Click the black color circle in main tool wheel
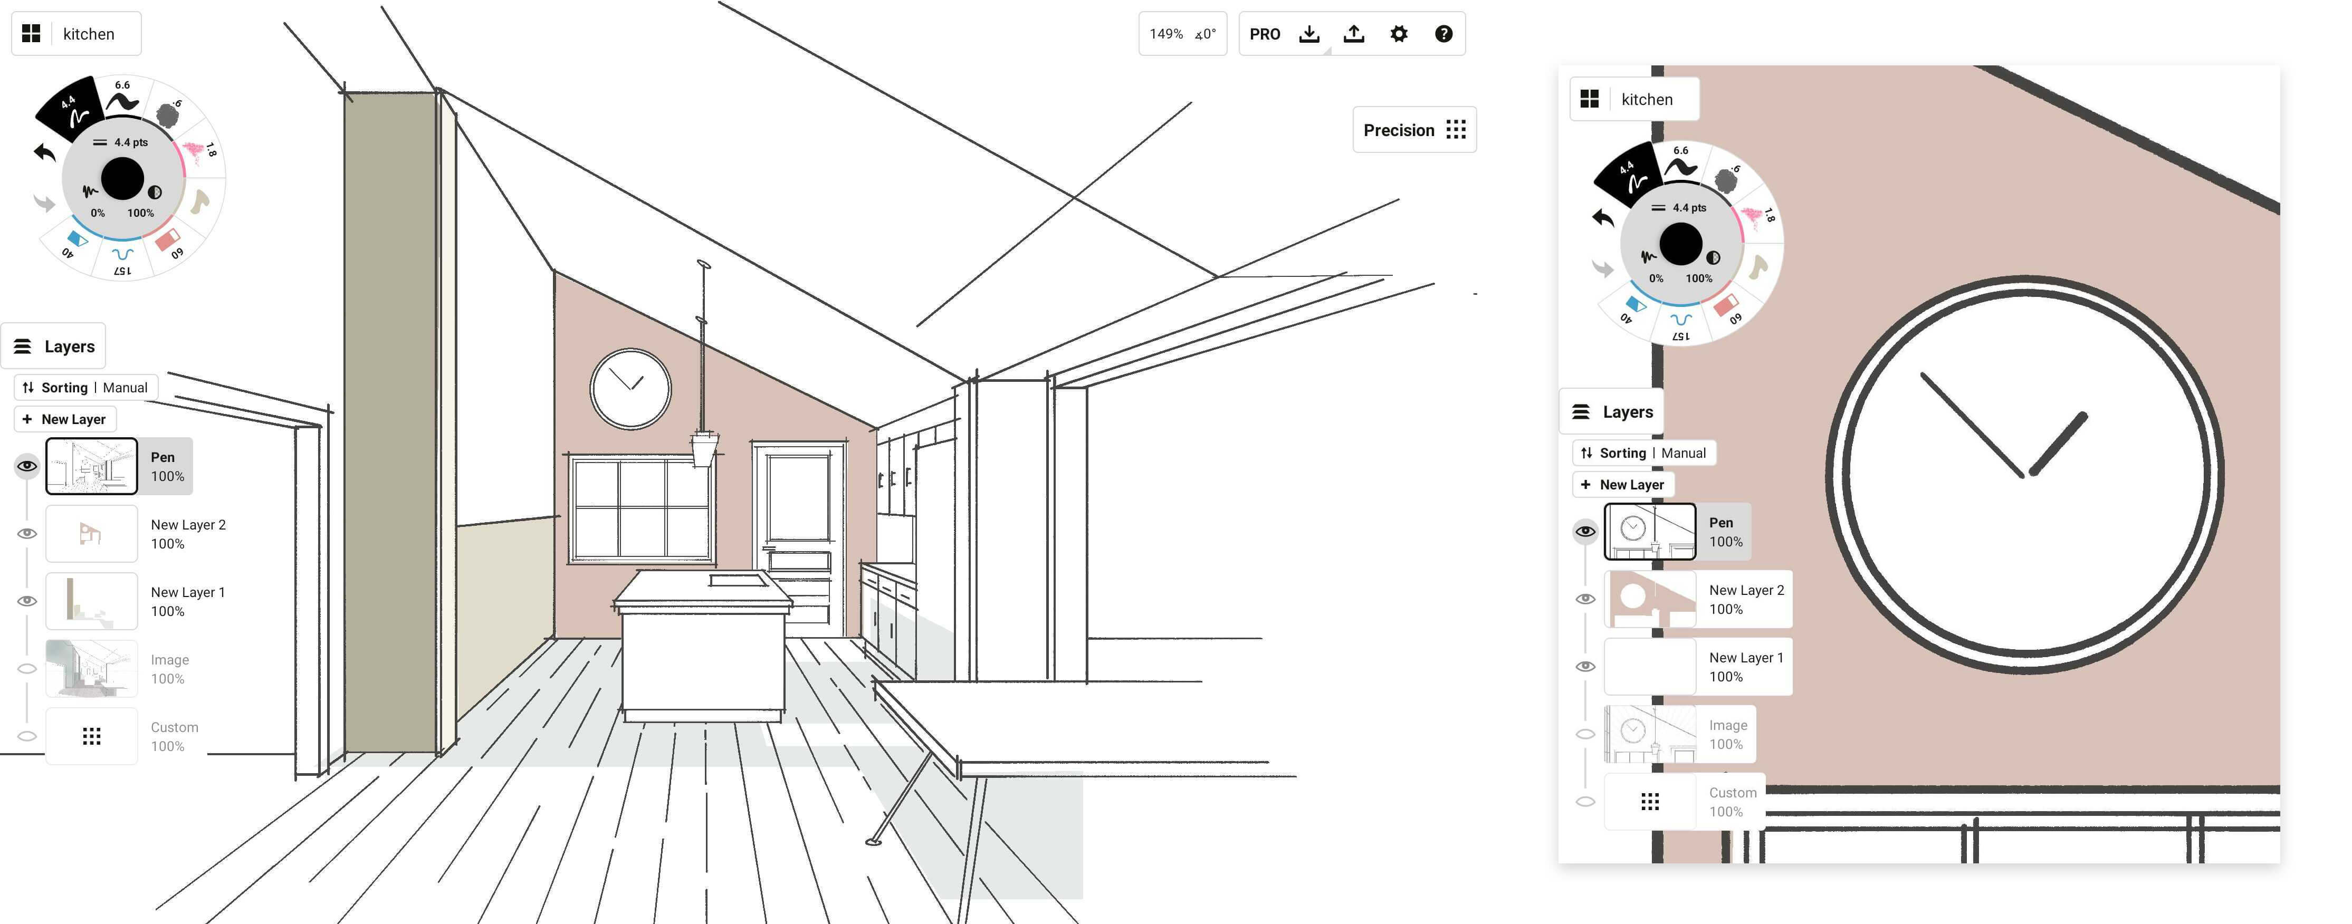This screenshot has height=924, width=2352. pos(122,178)
